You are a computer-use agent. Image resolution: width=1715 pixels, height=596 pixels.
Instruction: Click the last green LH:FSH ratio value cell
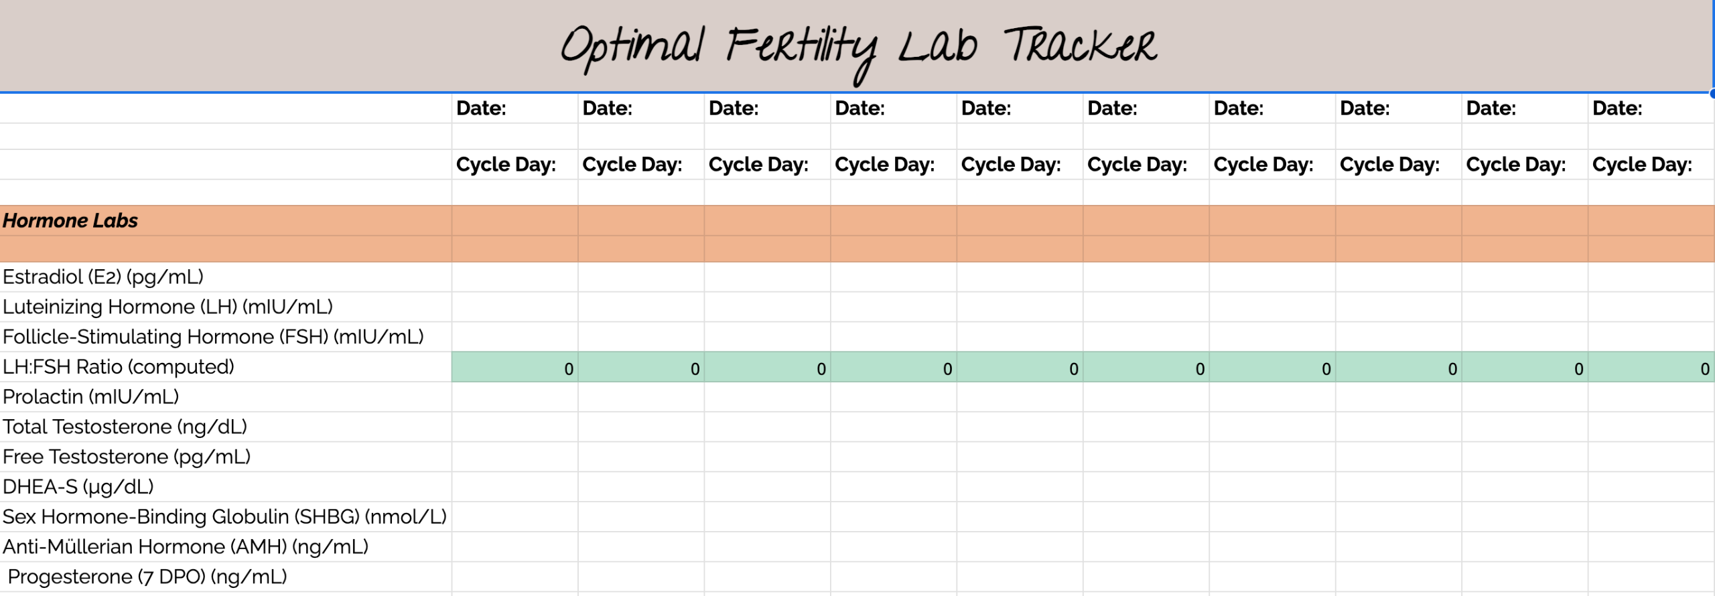coord(1651,367)
